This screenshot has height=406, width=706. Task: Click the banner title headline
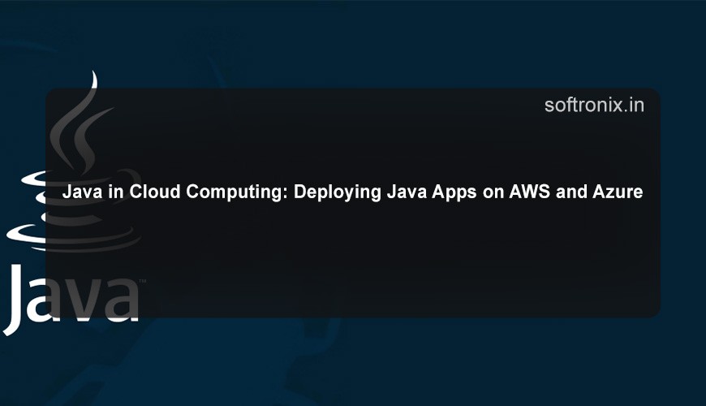tap(353, 193)
